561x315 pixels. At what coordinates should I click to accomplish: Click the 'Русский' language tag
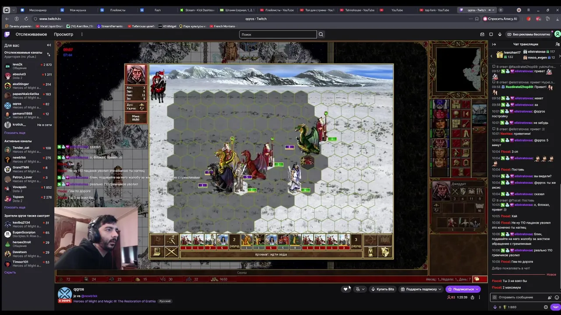click(165, 301)
